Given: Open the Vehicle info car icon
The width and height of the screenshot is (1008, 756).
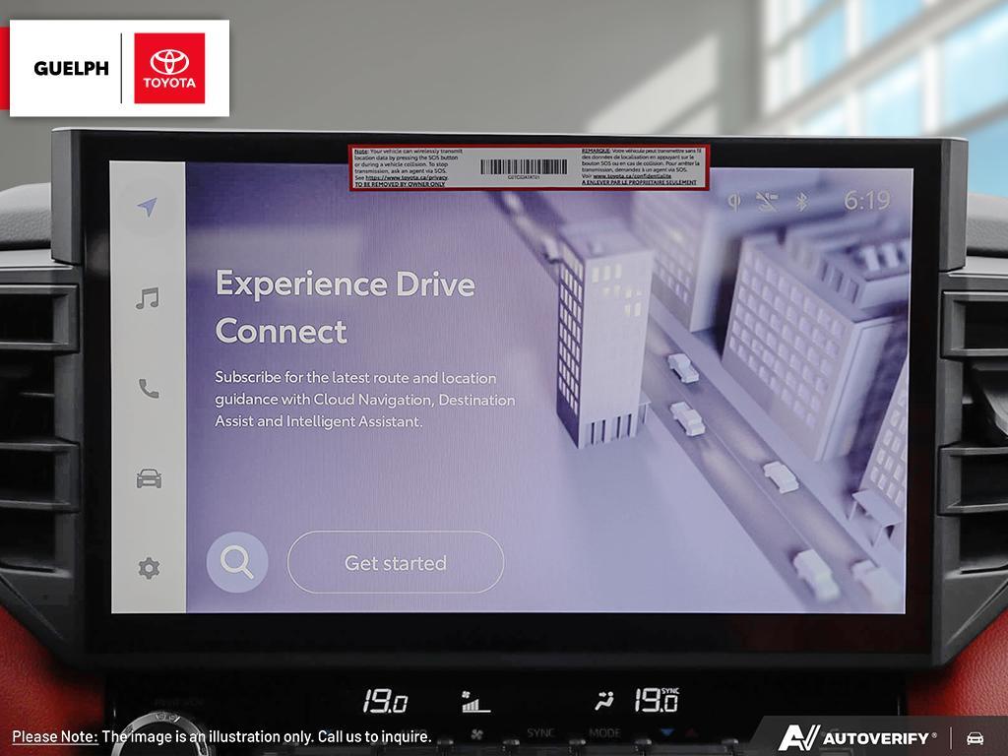Looking at the screenshot, I should tap(148, 479).
